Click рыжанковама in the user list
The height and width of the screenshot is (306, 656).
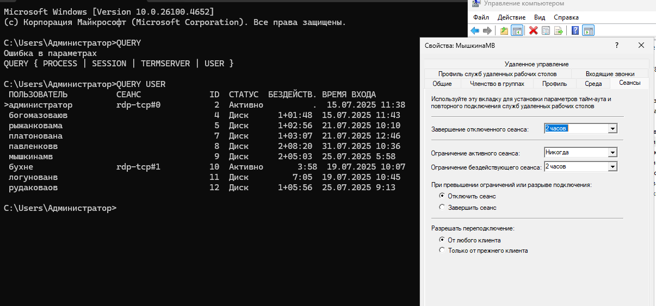pos(36,126)
